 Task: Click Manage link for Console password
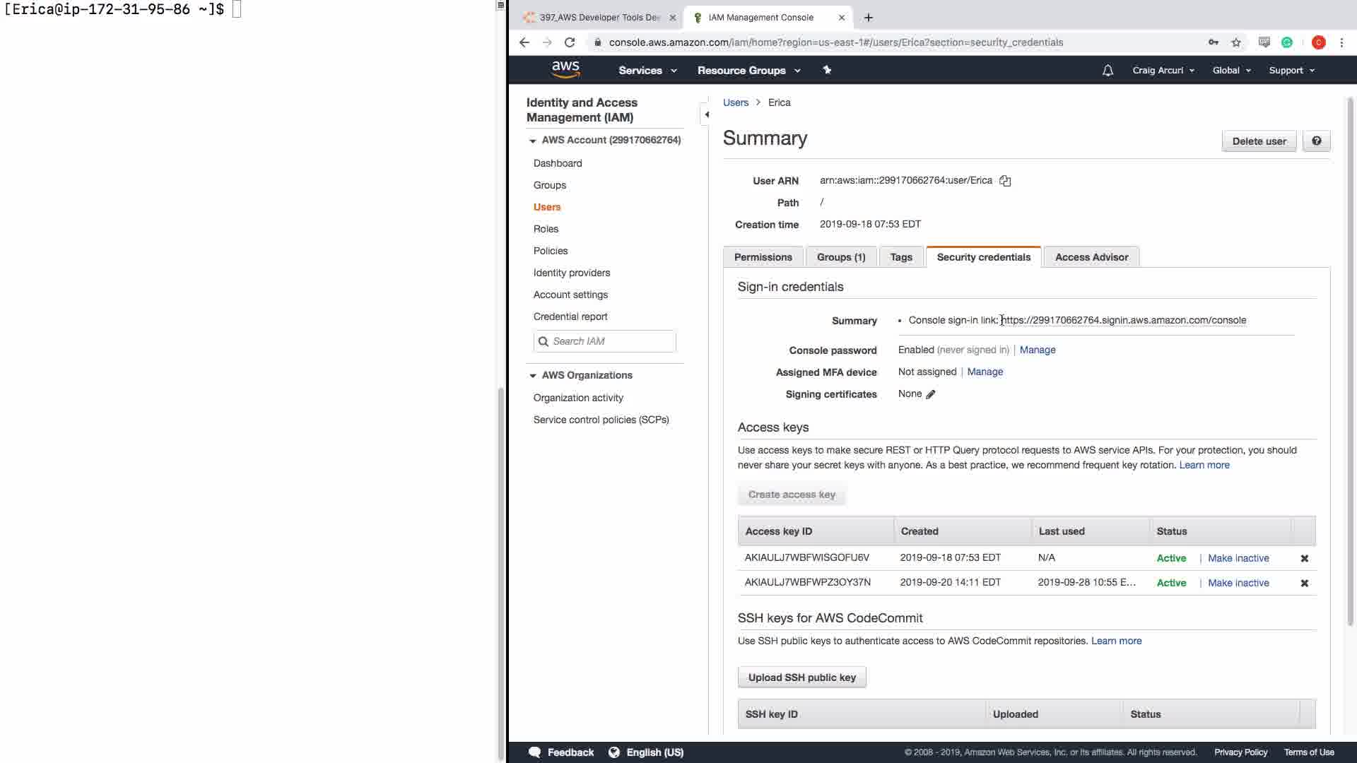point(1037,350)
